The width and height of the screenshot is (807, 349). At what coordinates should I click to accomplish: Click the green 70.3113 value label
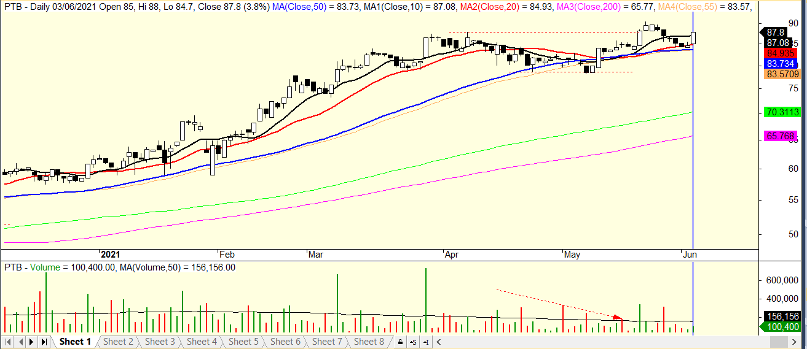click(x=782, y=112)
